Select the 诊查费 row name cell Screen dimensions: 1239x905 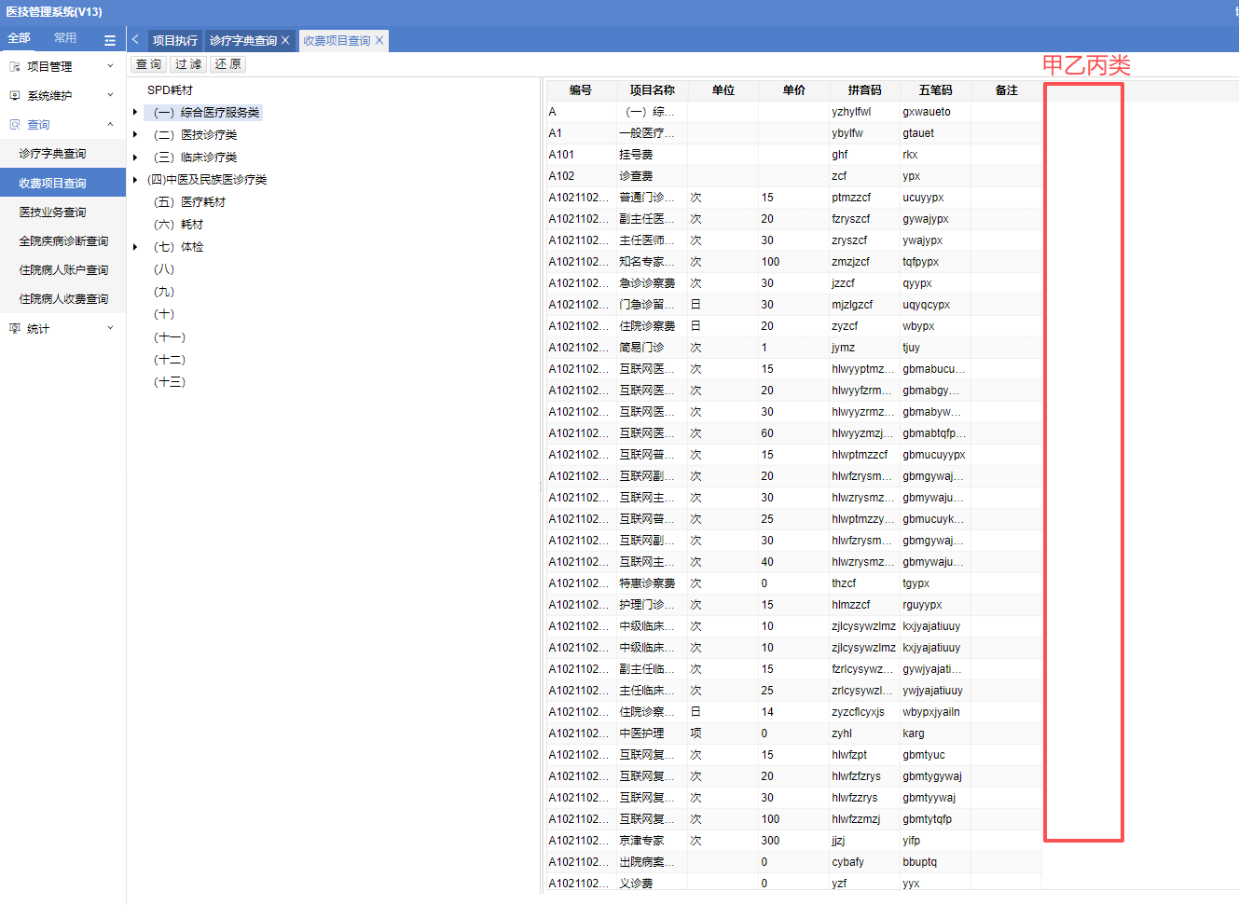pyautogui.click(x=652, y=176)
